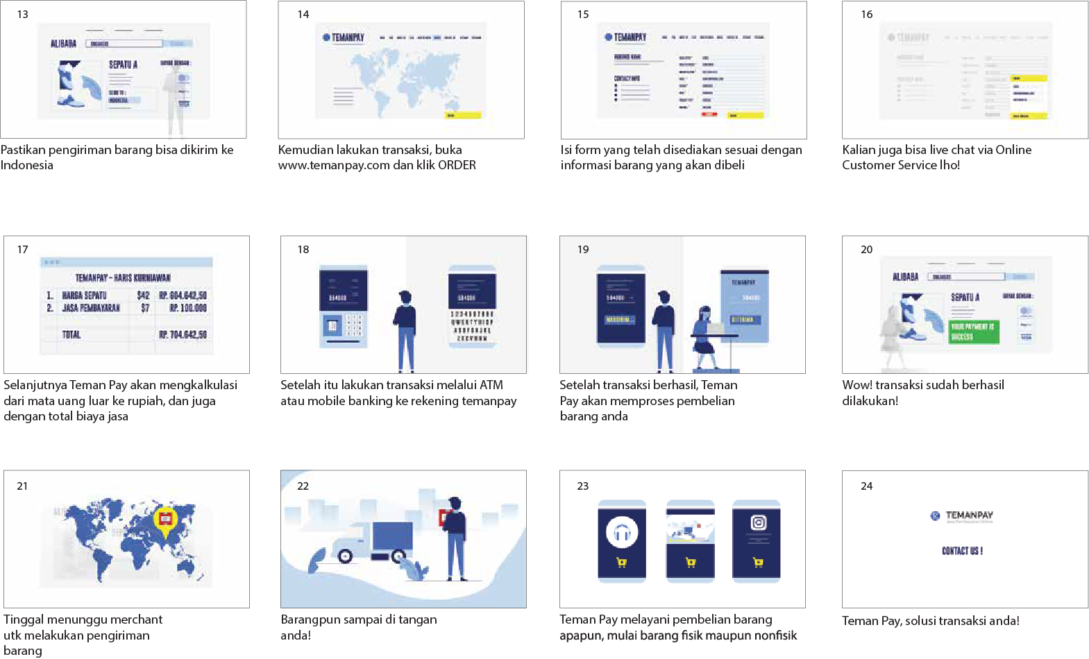Select storyboard frame 13 Alibaba product page
Screen dimensions: 1089x659
(124, 69)
